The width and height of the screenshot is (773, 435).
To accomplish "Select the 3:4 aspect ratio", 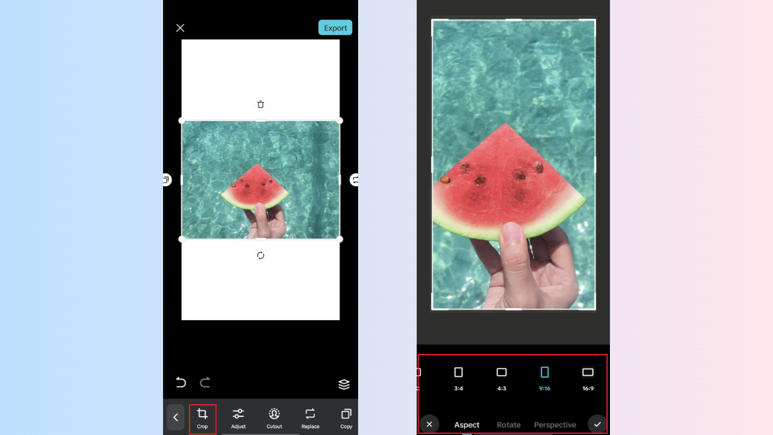I will [458, 378].
